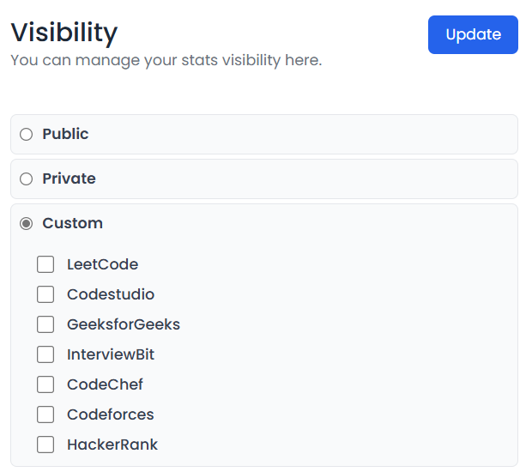Screen dimensions: 532x472
Task: Click the InterviewBit label text
Action: tap(111, 354)
